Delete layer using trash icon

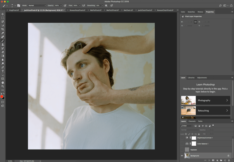coord(229,160)
